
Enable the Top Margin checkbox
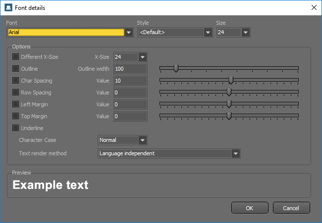click(x=16, y=116)
